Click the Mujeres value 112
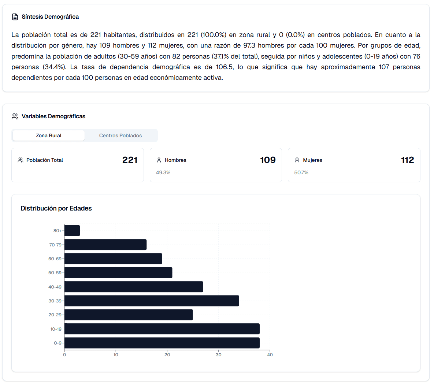 coord(407,160)
